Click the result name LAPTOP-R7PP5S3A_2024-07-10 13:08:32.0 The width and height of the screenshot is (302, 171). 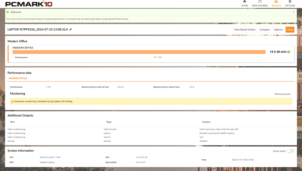tap(38, 29)
